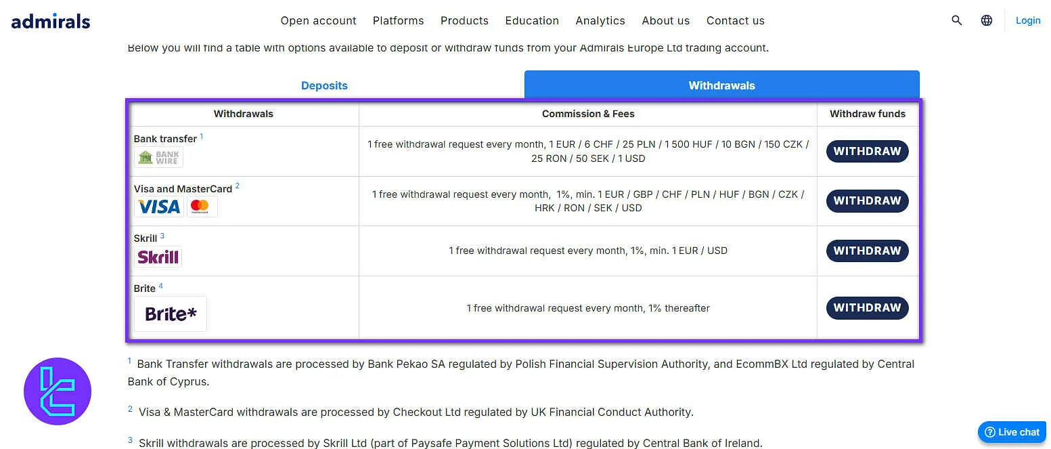Viewport: 1051px width, 449px height.
Task: Click the VISA card logo
Action: pos(158,207)
